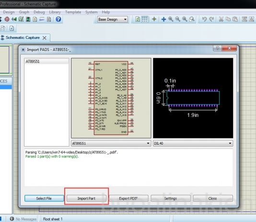Click the Parsing file path log line
Viewport: 256px width, 222px height.
pos(71,152)
